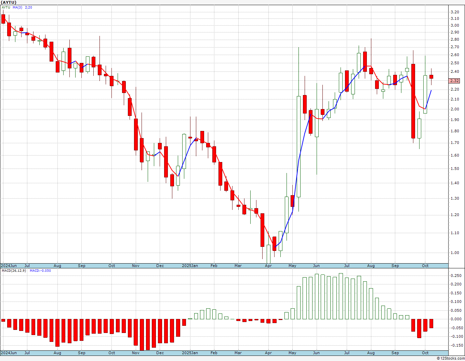465x361 pixels.
Task: Click May on the MACD panel date axis
Action: [292, 353]
